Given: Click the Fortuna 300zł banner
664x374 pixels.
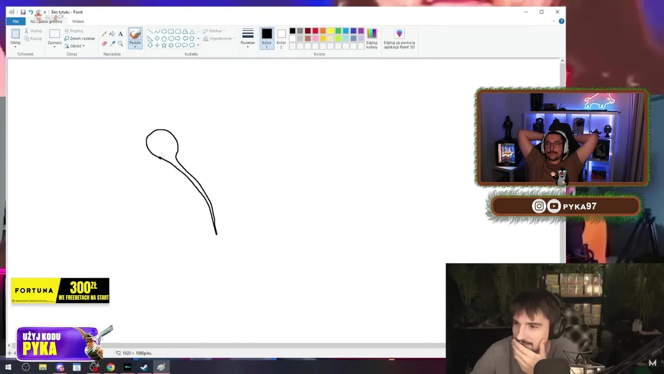Looking at the screenshot, I should tap(60, 291).
